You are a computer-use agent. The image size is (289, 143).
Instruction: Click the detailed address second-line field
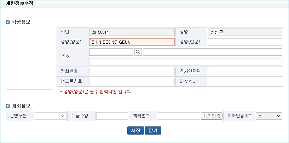click(186, 62)
